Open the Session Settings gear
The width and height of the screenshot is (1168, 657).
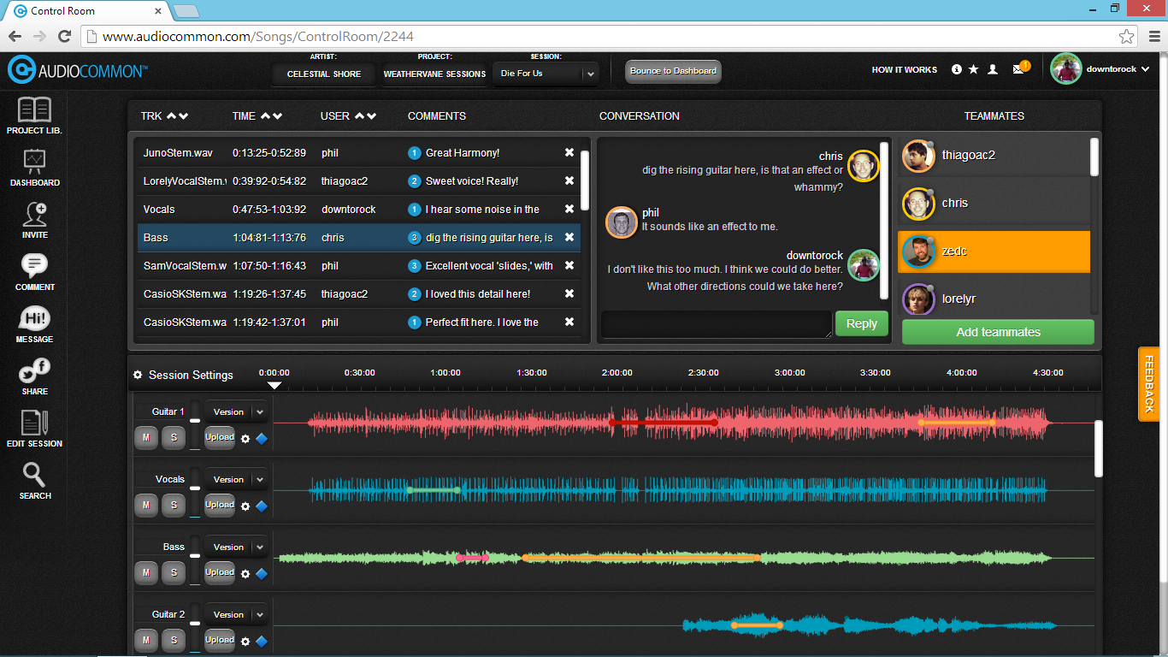tap(138, 375)
